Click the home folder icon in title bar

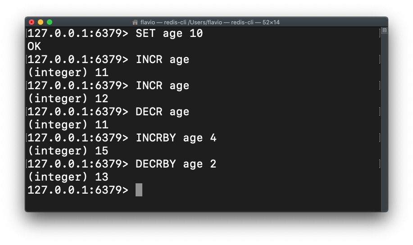pyautogui.click(x=135, y=22)
